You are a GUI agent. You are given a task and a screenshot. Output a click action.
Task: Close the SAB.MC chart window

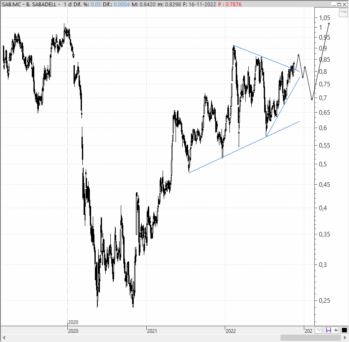(344, 4)
